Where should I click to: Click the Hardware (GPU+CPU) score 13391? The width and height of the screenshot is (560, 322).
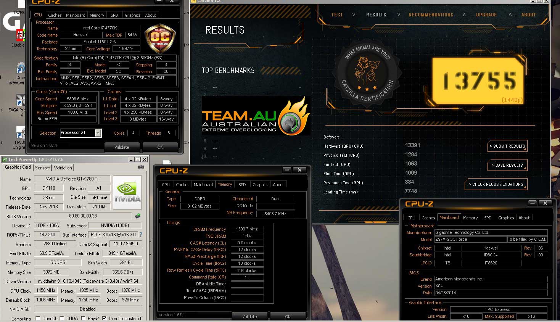coord(412,145)
